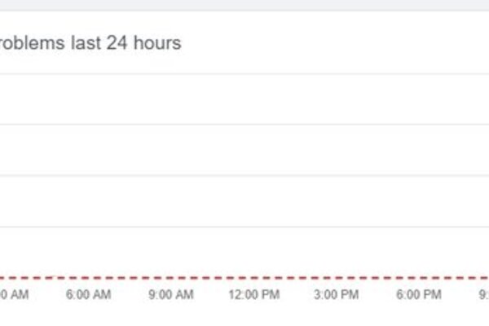Viewport: 489px width, 326px height.
Task: Click the 12:00 PM time label
Action: coord(253,294)
